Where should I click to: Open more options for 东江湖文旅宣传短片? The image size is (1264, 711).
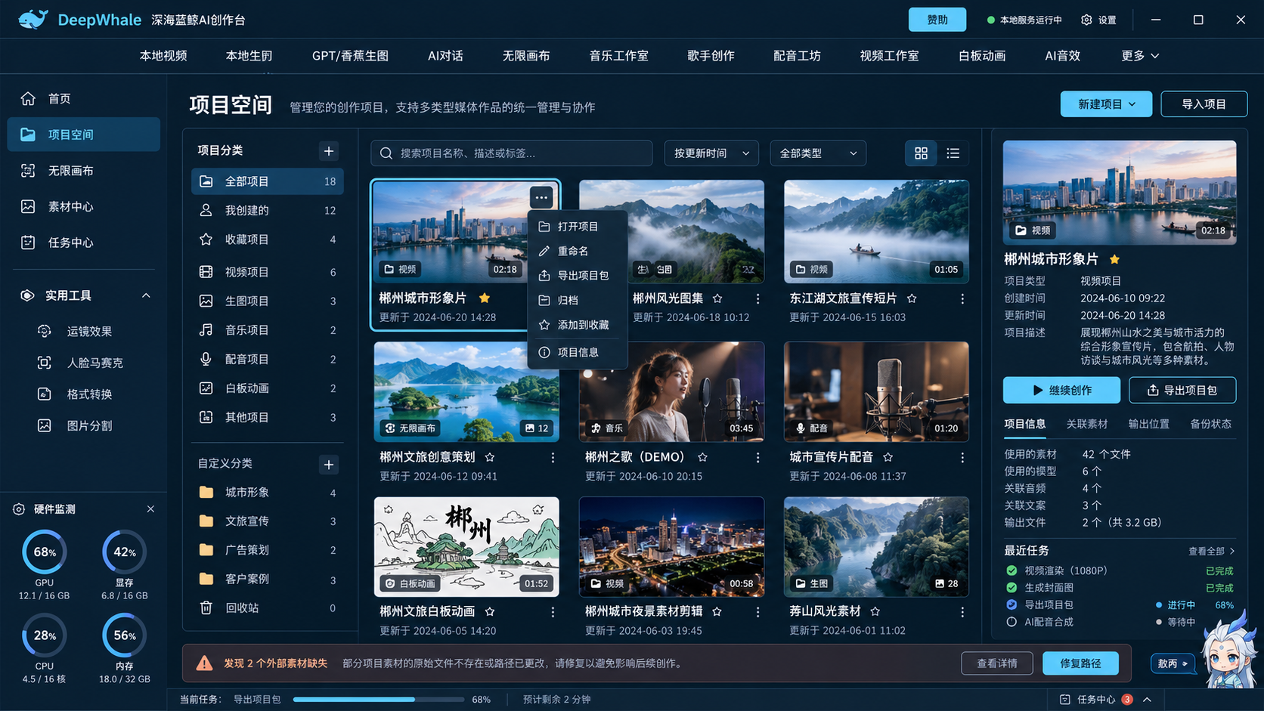(x=962, y=299)
